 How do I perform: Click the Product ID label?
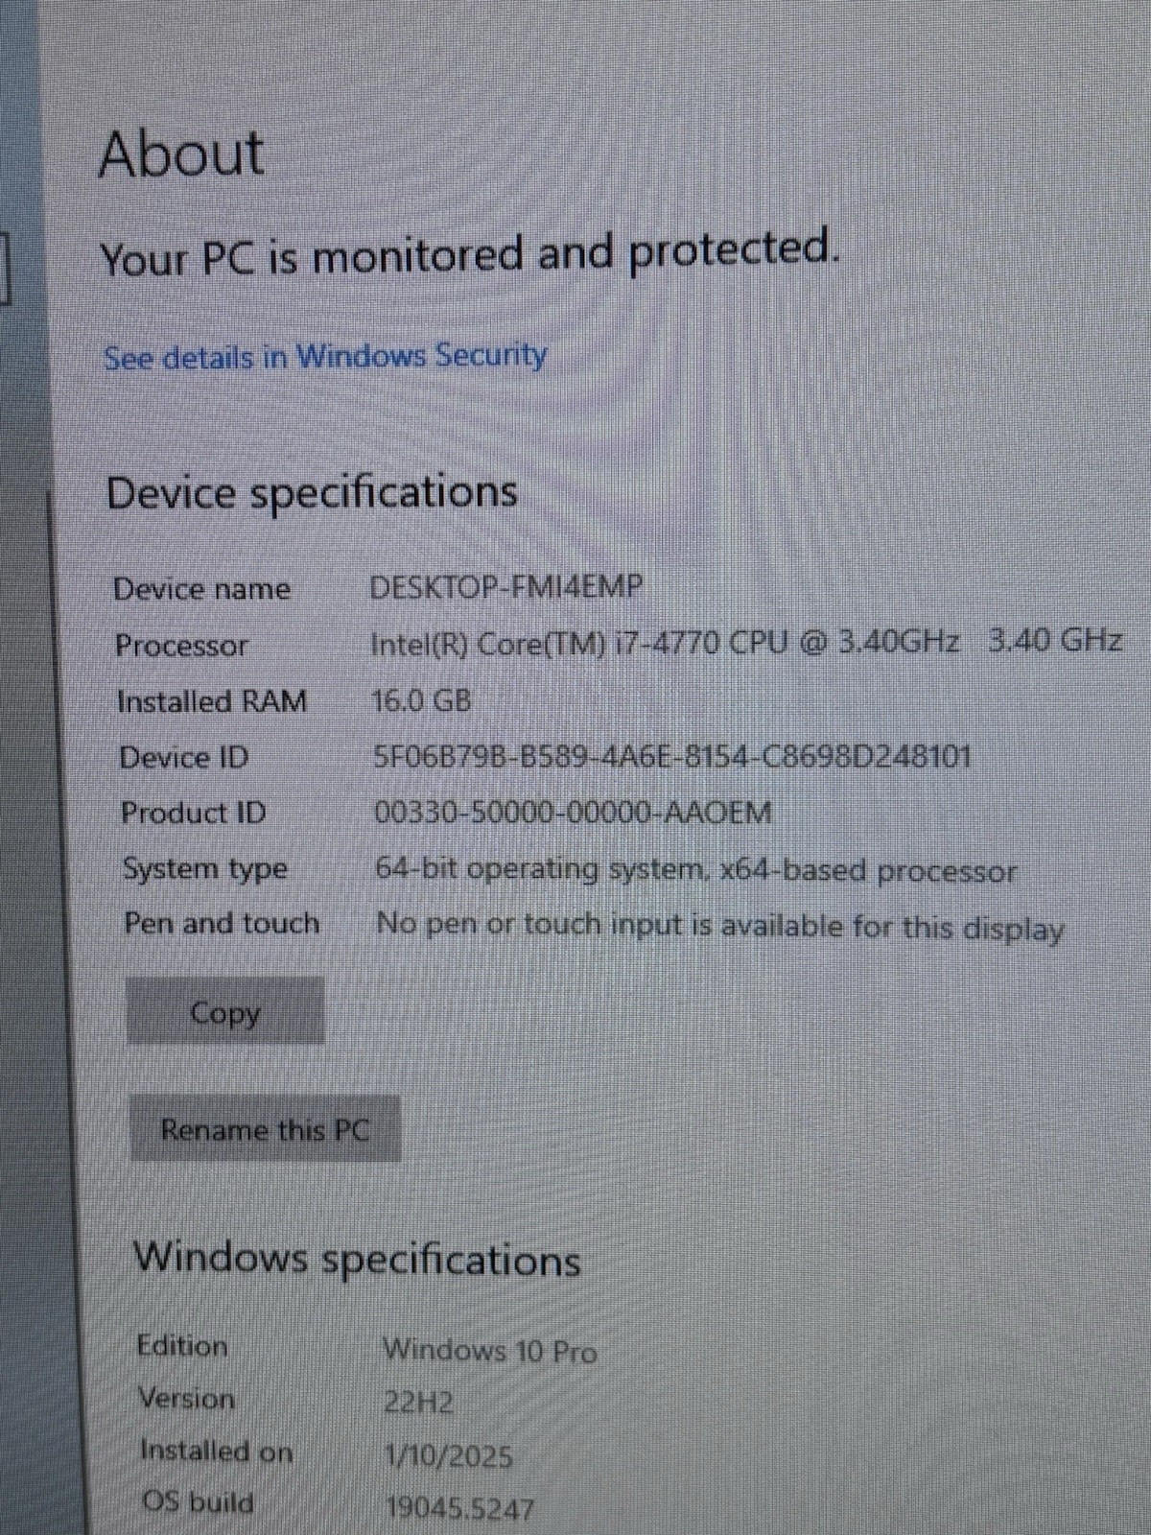(x=194, y=814)
